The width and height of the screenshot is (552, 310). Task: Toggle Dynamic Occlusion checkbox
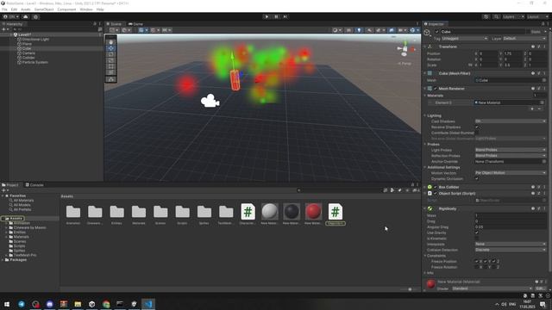click(x=477, y=178)
